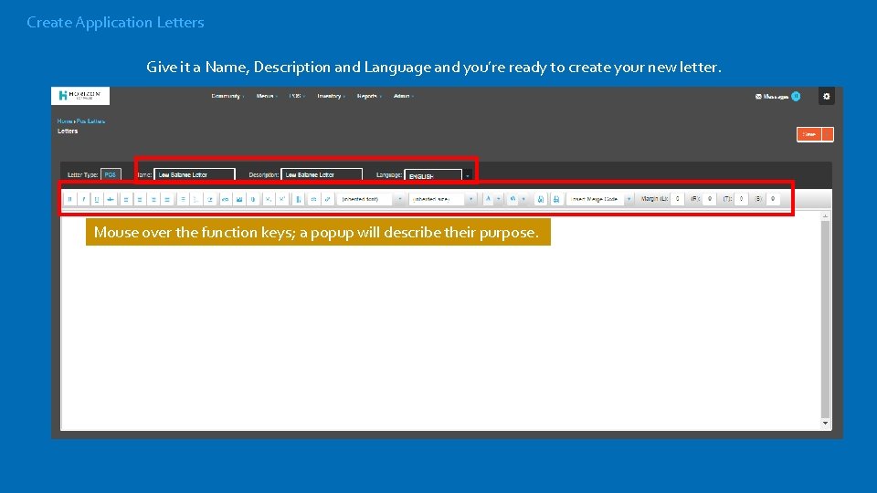Click the Home breadcrumb link
This screenshot has width=877, height=493.
(x=64, y=121)
